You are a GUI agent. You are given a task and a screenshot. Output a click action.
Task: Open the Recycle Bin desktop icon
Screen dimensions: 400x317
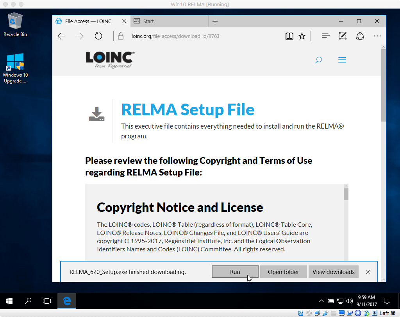(15, 25)
